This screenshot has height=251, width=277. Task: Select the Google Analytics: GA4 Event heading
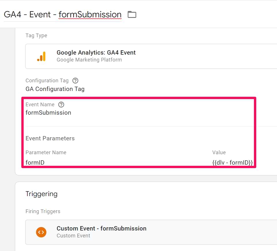pos(96,53)
